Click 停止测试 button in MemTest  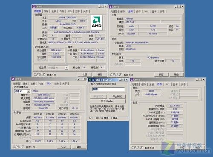(x=117, y=96)
